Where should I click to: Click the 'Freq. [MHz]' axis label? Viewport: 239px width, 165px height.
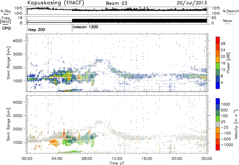click(5, 20)
